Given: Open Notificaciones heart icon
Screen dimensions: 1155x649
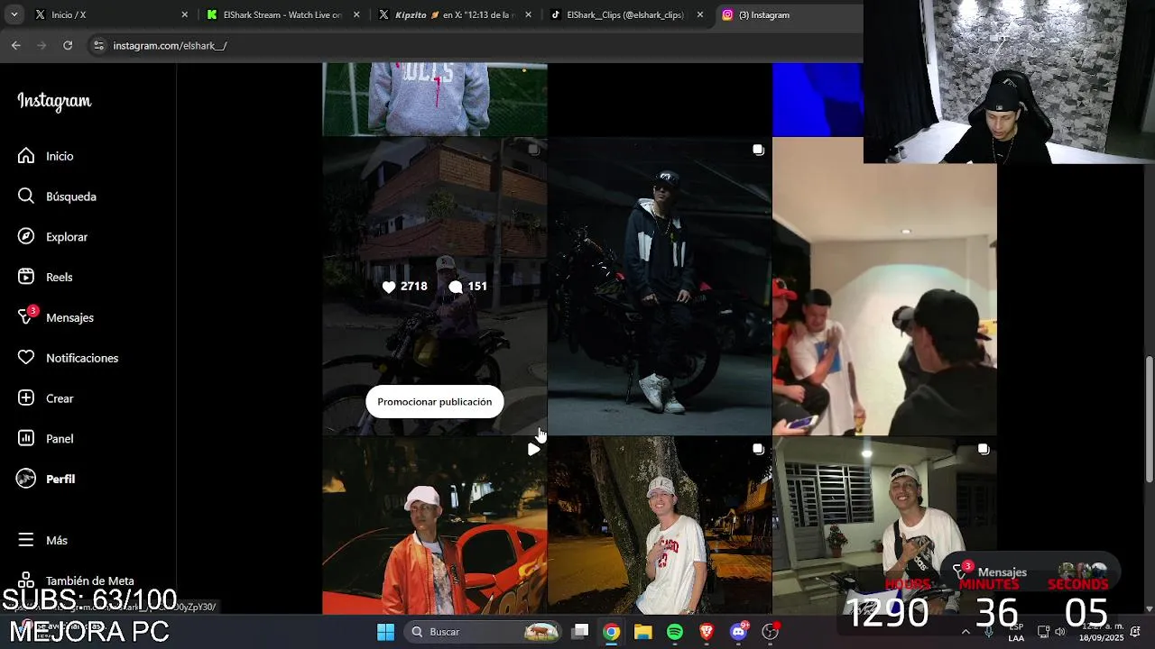Looking at the screenshot, I should point(26,358).
